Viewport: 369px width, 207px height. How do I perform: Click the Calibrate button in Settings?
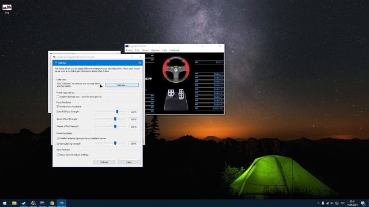point(122,85)
